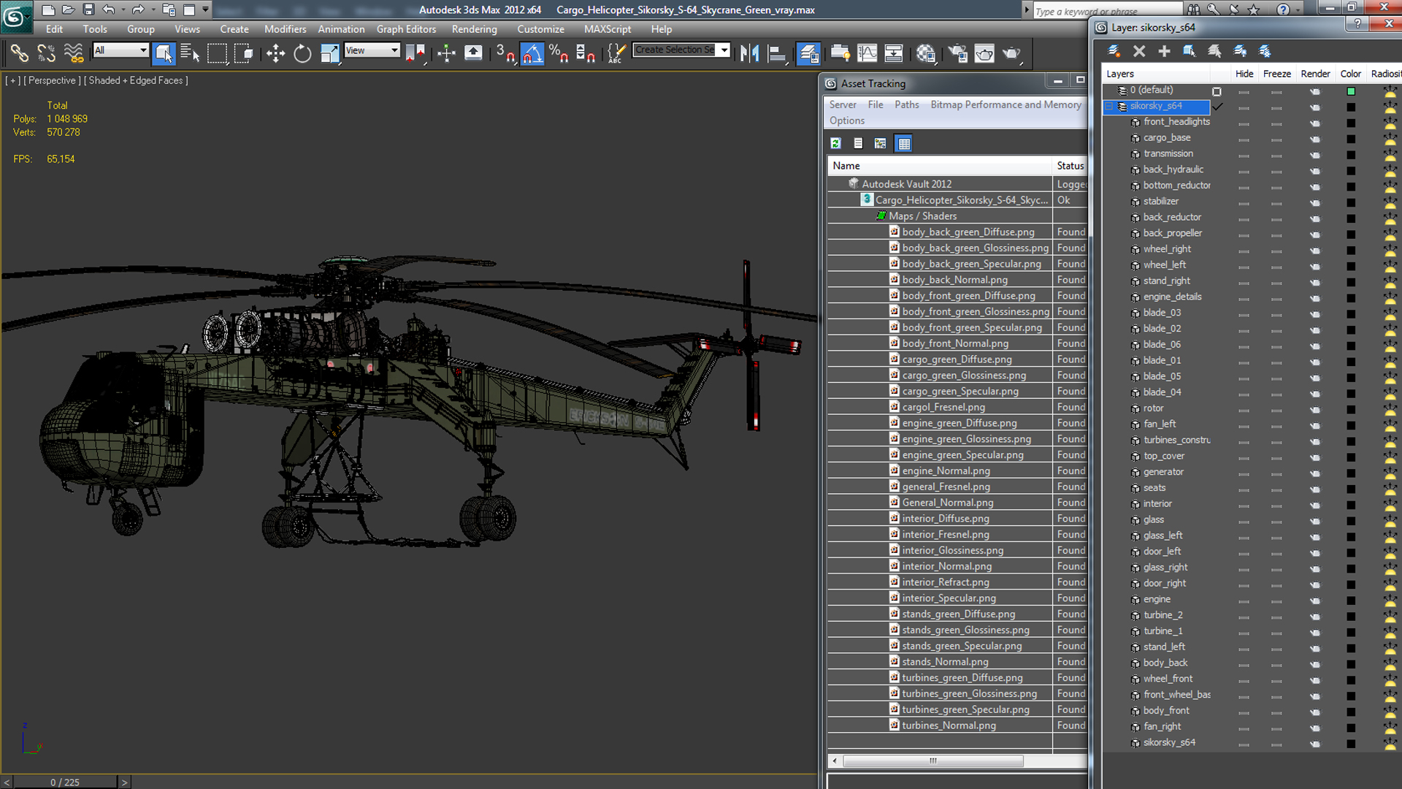
Task: Set 0 (default) as current layer checkbox
Action: coord(1217,91)
